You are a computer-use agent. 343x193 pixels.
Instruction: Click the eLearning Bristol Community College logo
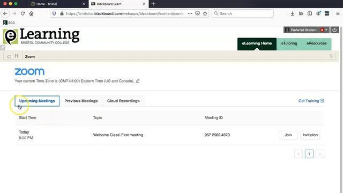coord(41,36)
